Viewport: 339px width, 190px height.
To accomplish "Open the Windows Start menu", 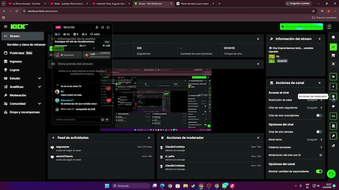I will coord(107,186).
